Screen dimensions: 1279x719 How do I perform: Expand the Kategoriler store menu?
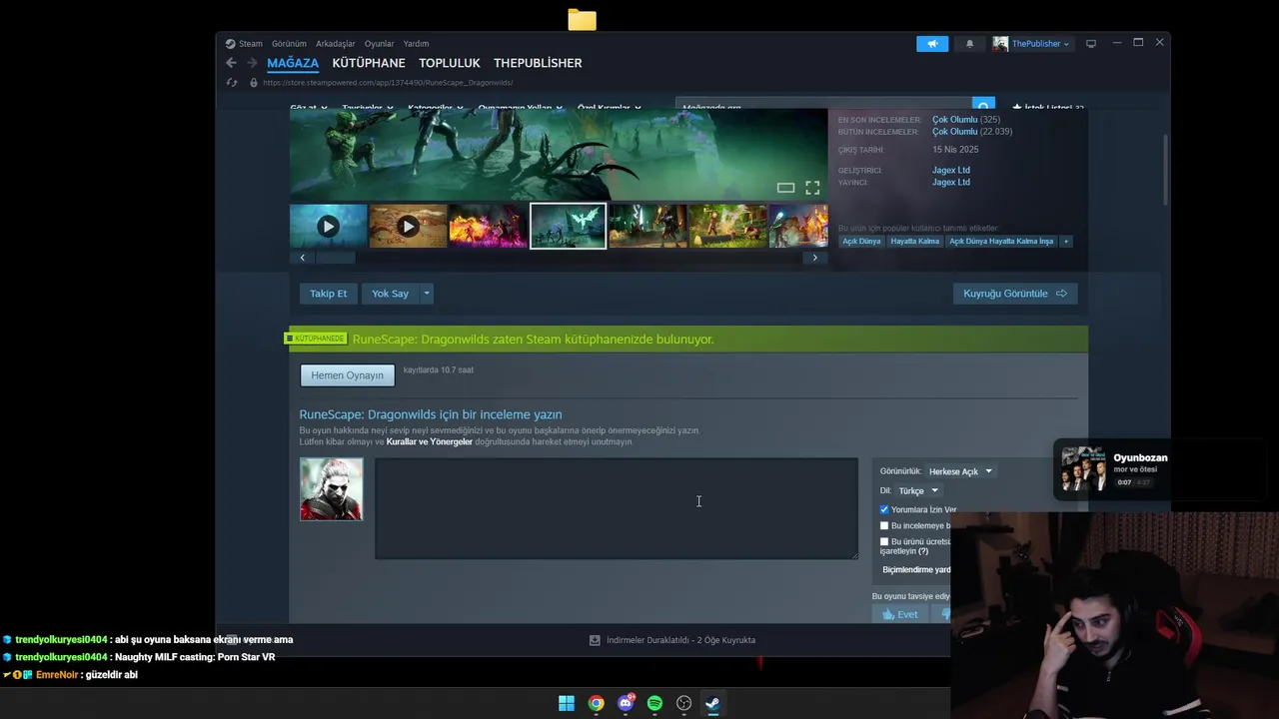[x=434, y=106]
